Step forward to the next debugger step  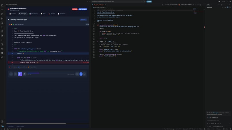[x=25, y=74]
